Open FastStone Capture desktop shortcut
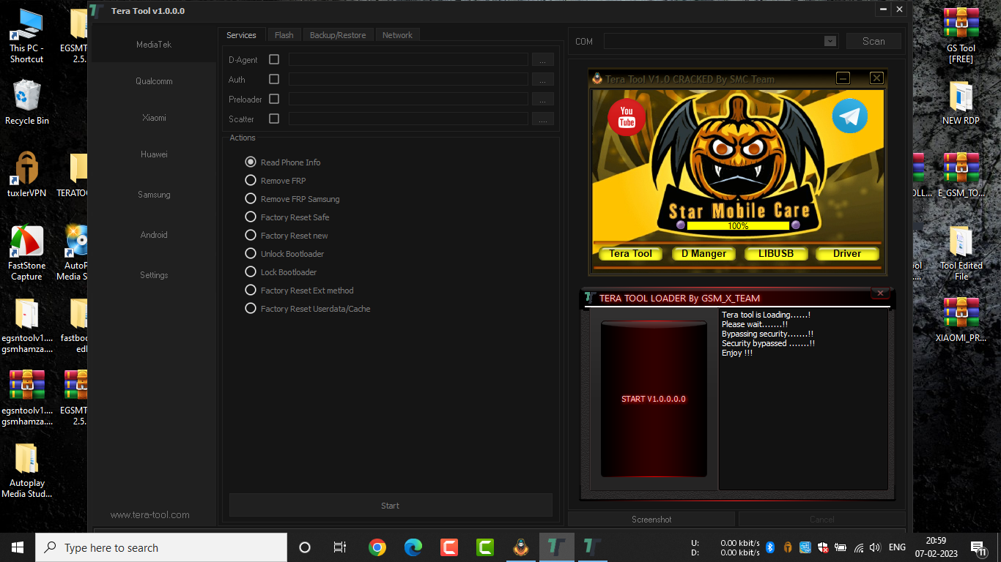Screen dimensions: 1001x562 [27, 253]
